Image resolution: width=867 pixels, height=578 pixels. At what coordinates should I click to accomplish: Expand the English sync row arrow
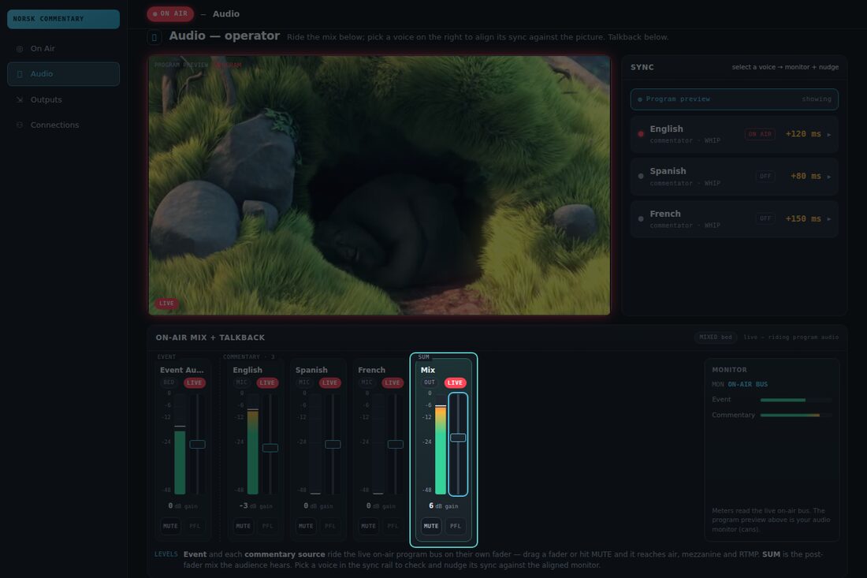pyautogui.click(x=829, y=134)
